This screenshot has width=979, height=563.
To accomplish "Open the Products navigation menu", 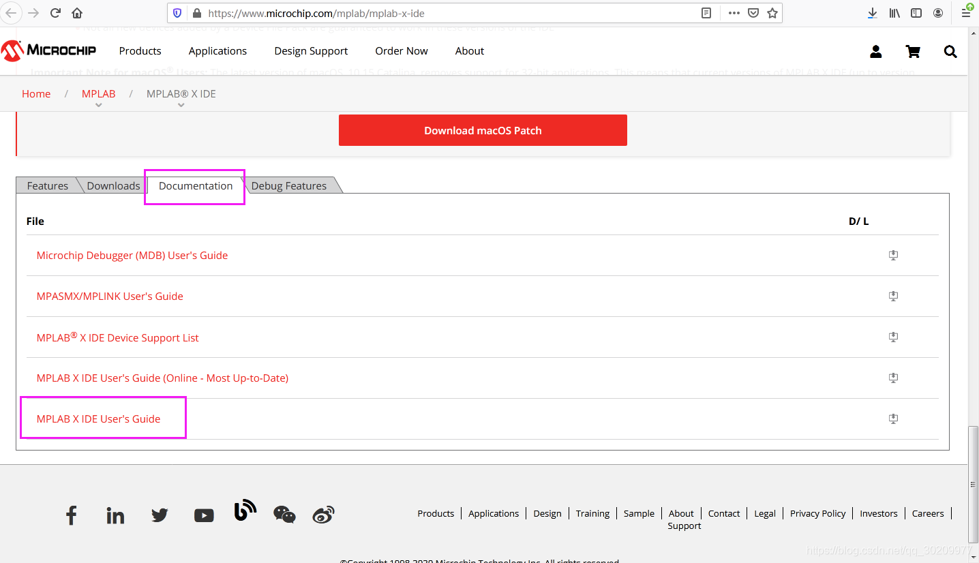I will click(x=140, y=51).
